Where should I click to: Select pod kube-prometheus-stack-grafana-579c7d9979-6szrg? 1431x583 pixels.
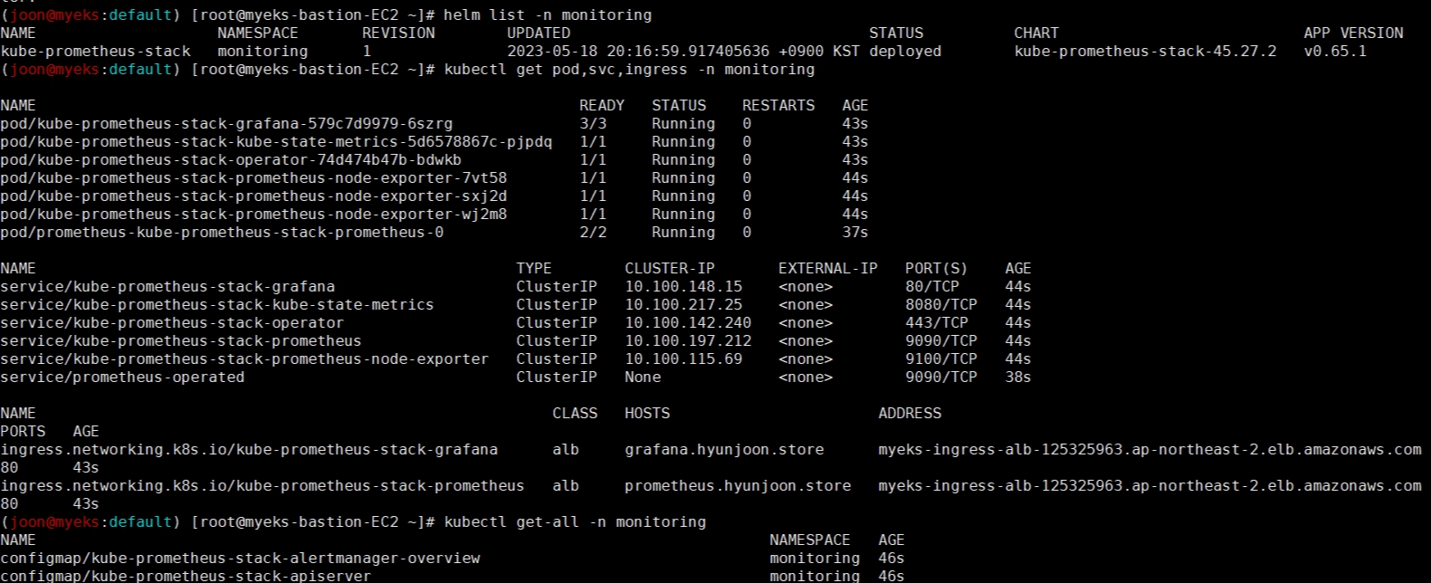[x=226, y=123]
